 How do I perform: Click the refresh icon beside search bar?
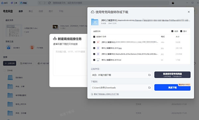coord(49,3)
